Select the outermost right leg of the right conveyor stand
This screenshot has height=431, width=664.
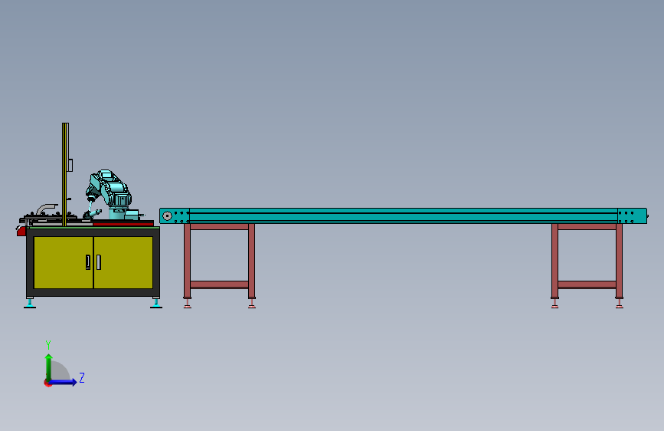tap(619, 261)
